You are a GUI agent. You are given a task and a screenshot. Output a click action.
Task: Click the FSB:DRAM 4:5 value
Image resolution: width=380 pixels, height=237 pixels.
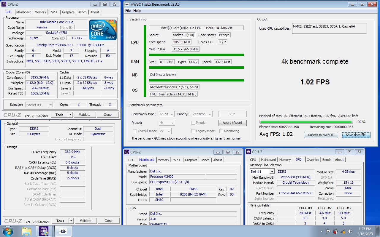[x=72, y=157]
